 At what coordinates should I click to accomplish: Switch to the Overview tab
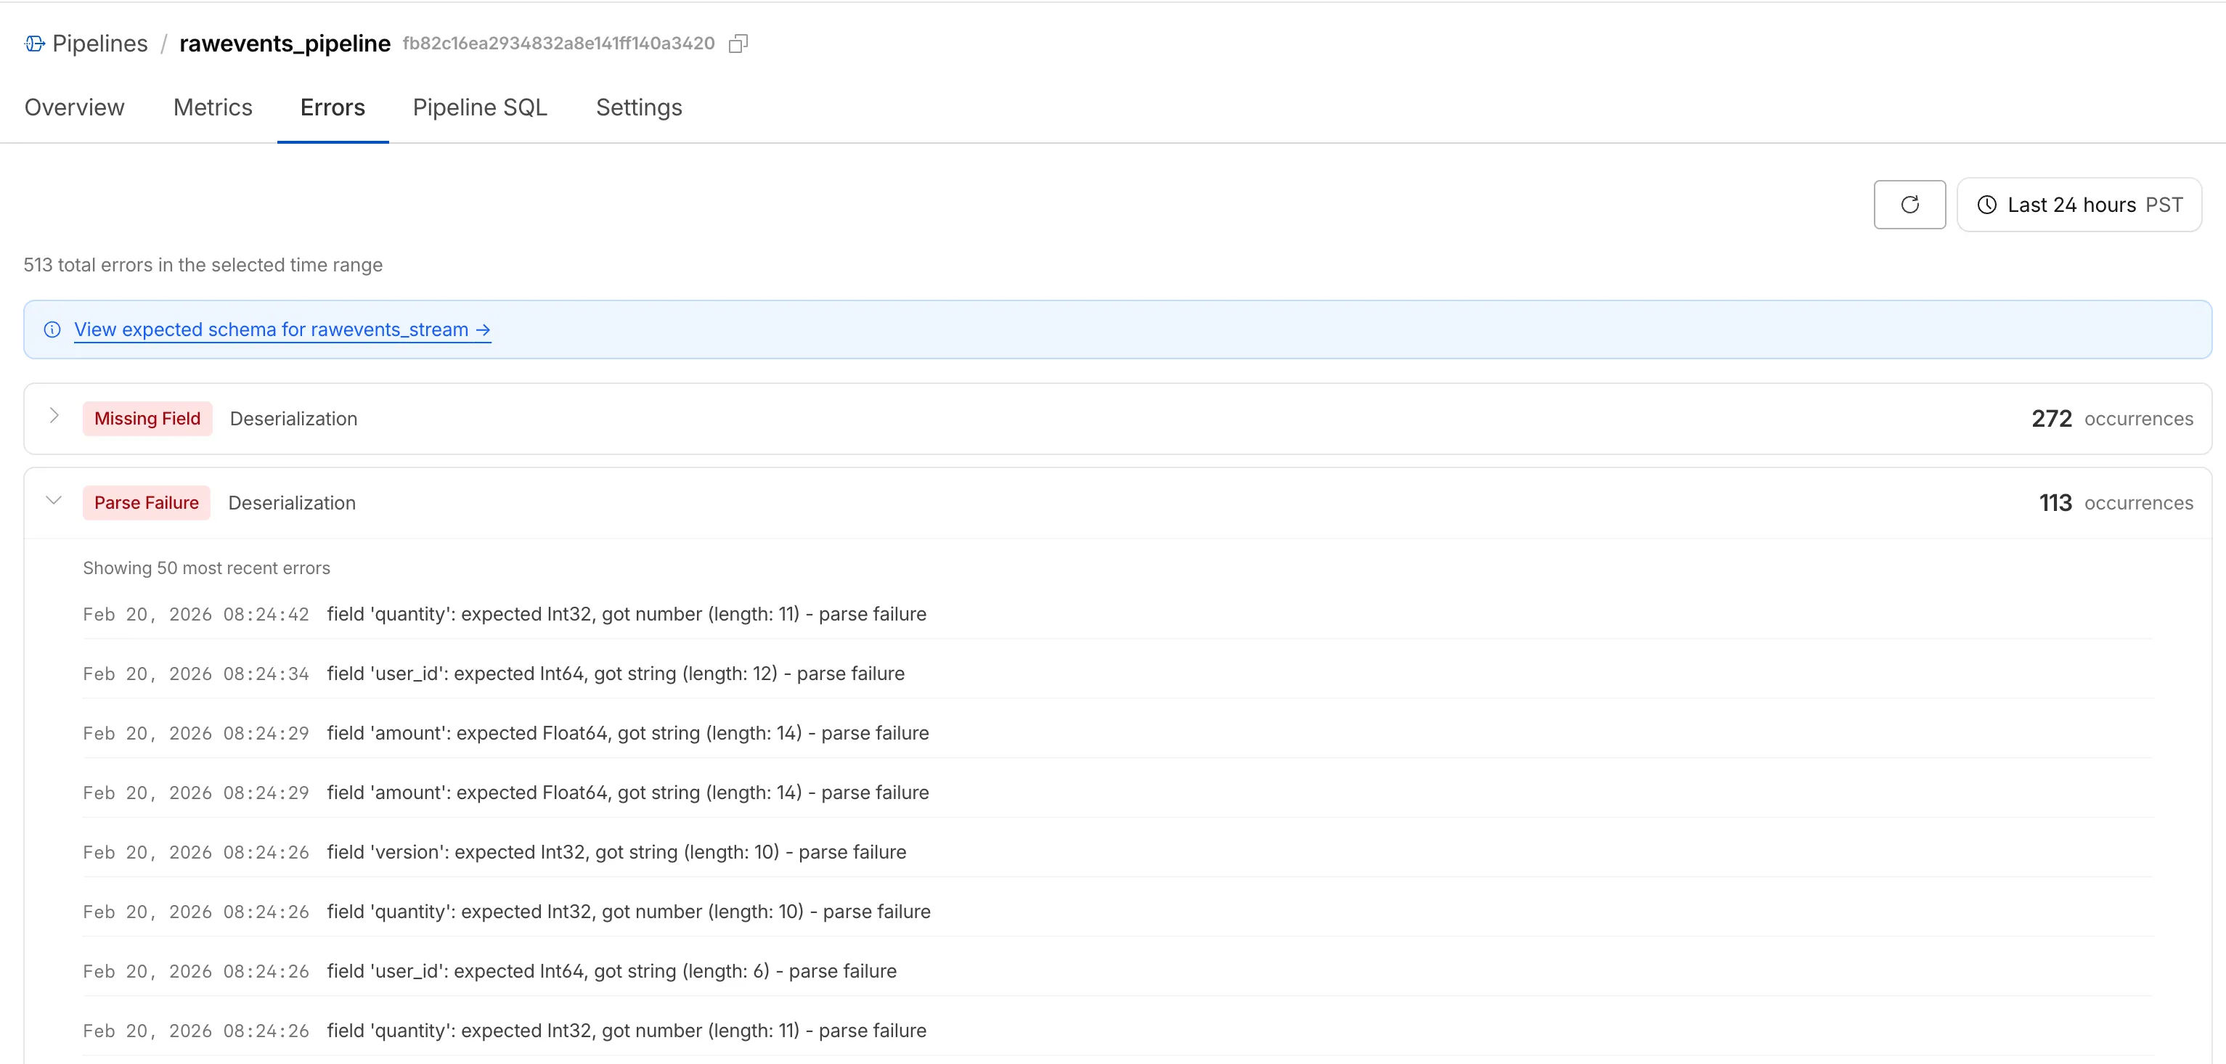click(x=74, y=107)
